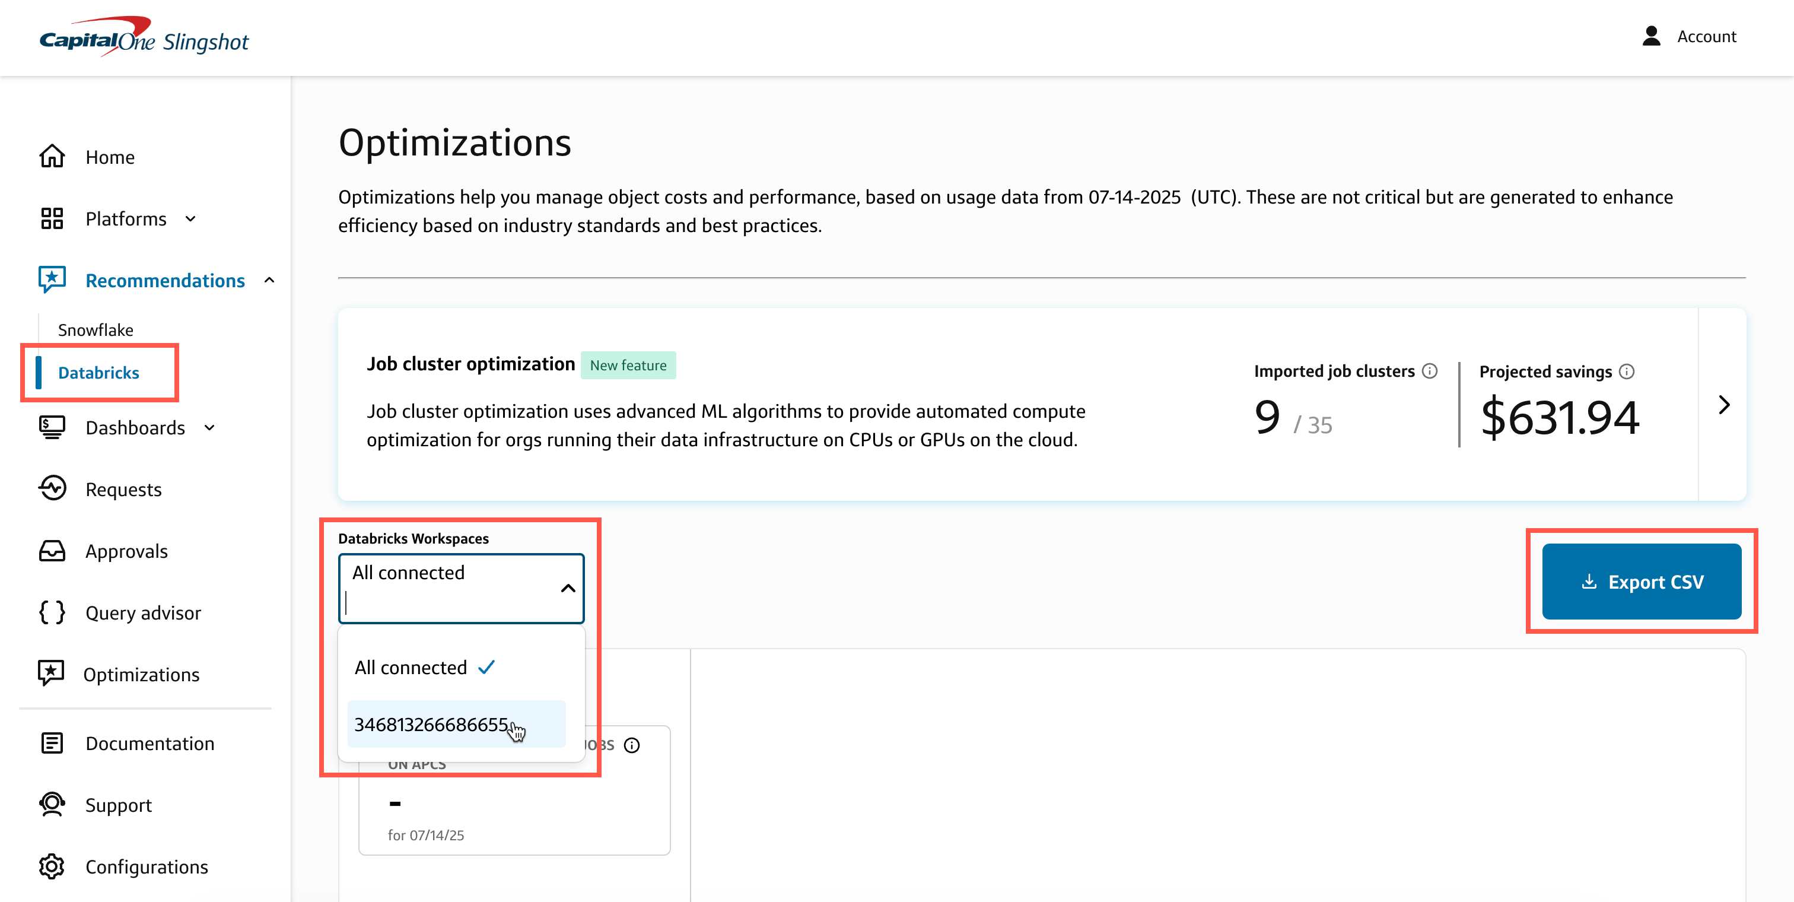Click the Optimizations page title

tap(455, 143)
